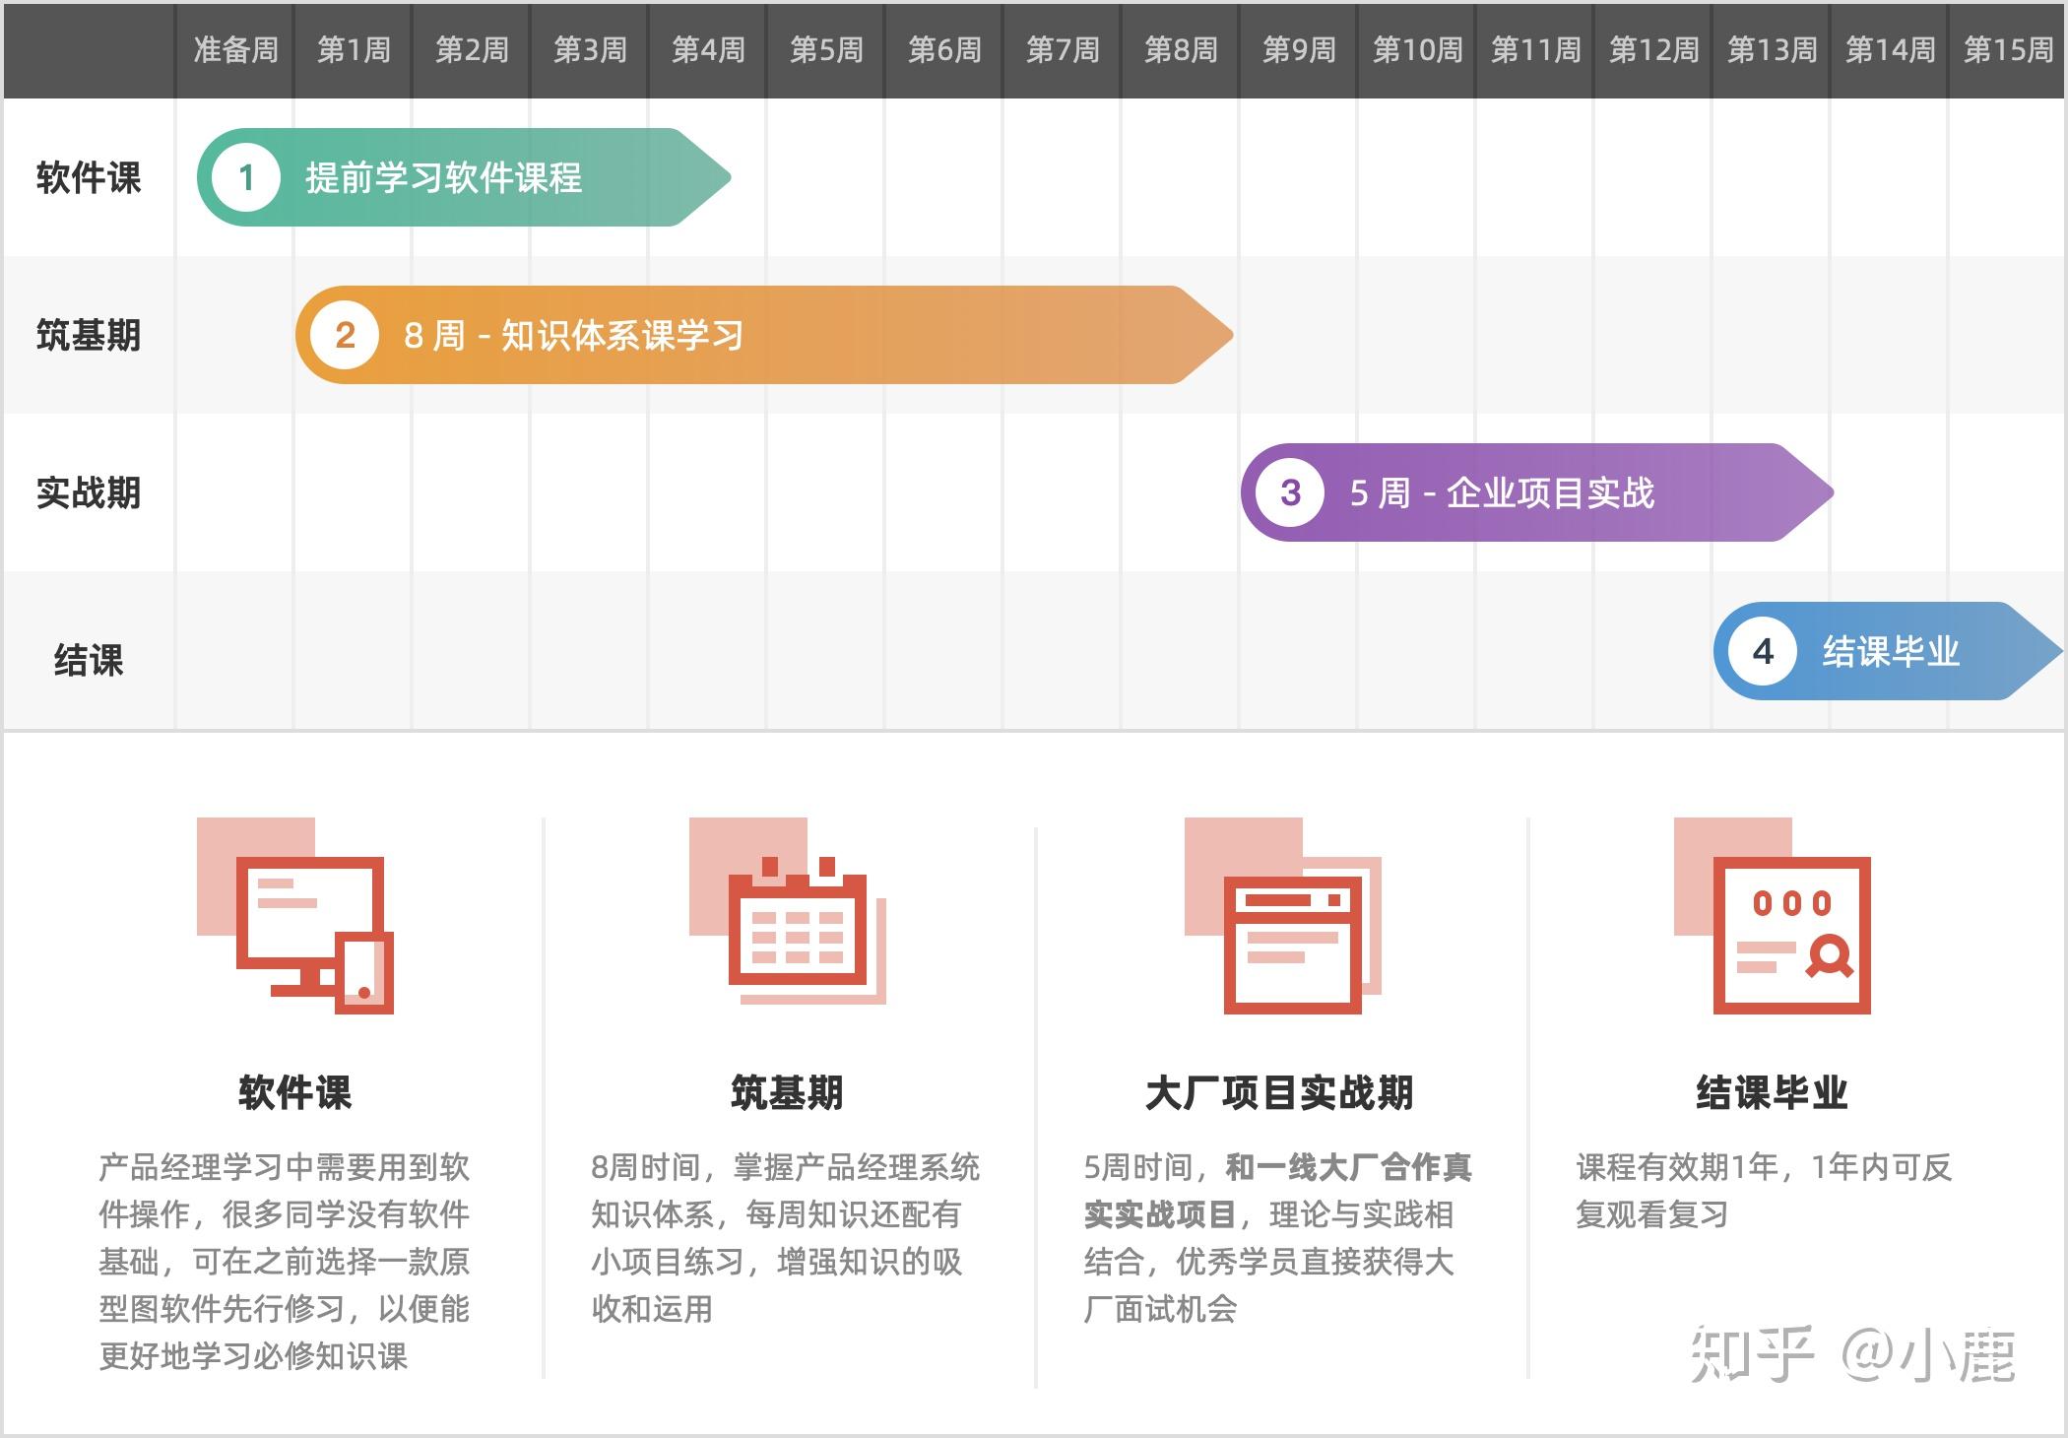Click the bold 软件课 card heading
The height and width of the screenshot is (1438, 2068).
pos(294,1092)
